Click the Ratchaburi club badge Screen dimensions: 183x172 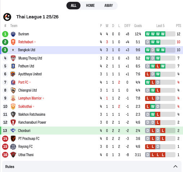pos(13,42)
